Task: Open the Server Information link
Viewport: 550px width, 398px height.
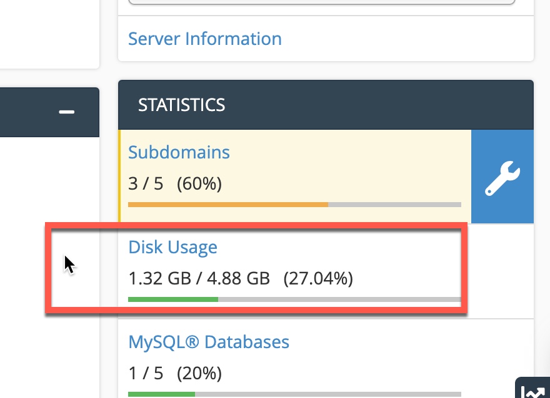Action: point(205,39)
